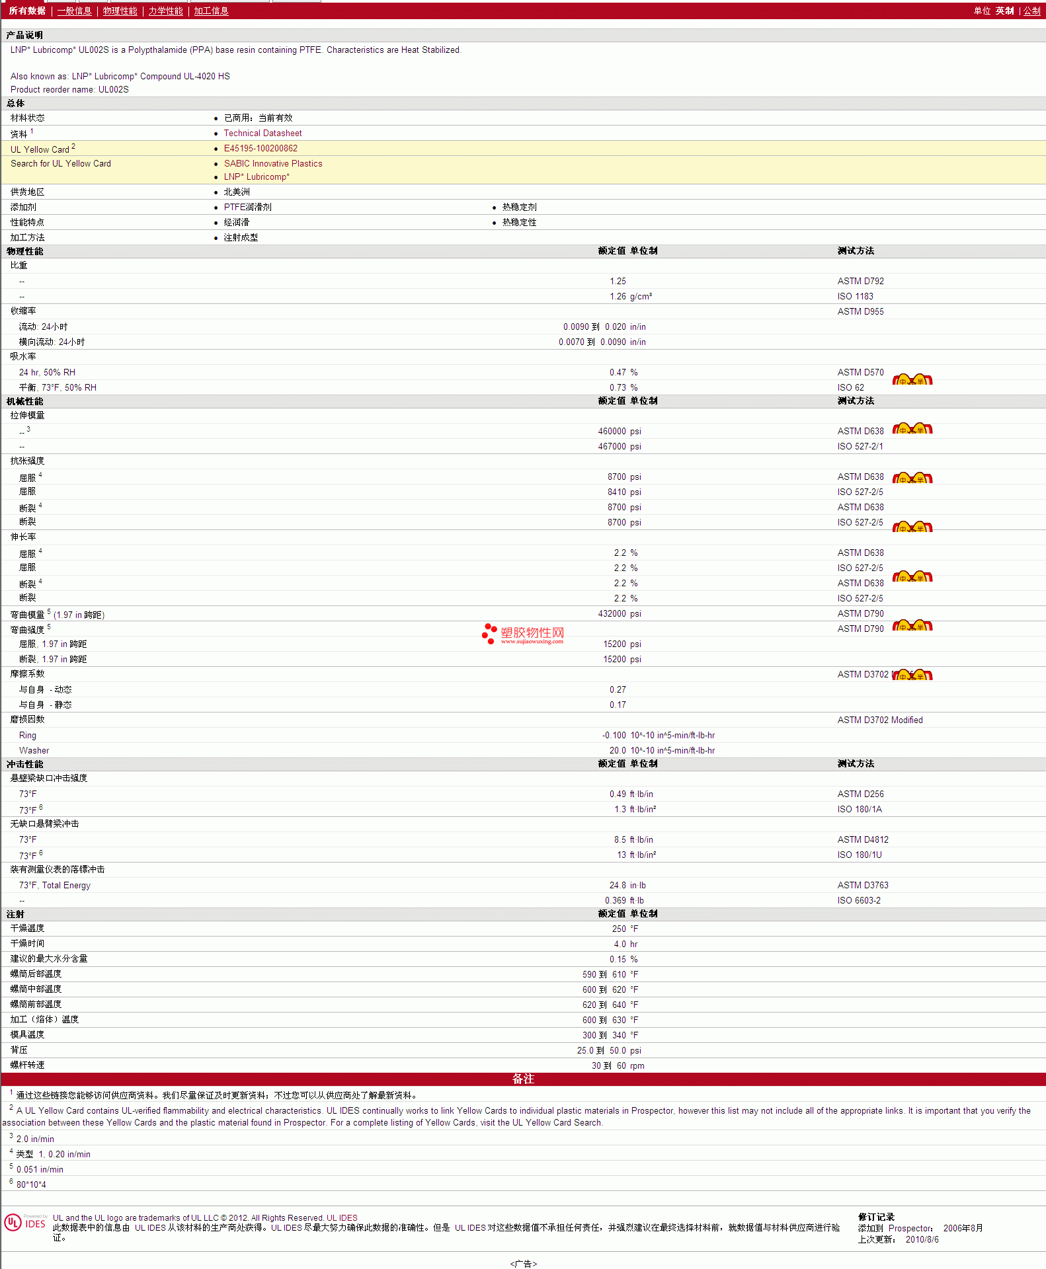
Task: Click the ISO 180/1A test method
Action: tap(859, 809)
